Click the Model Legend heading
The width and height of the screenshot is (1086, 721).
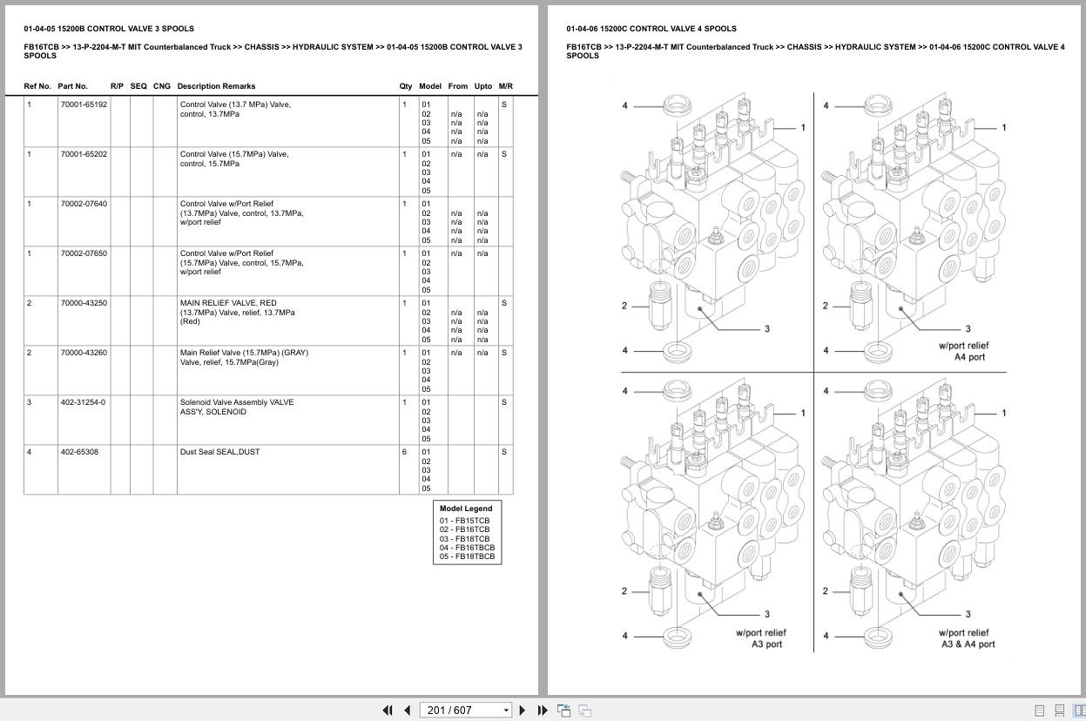466,509
